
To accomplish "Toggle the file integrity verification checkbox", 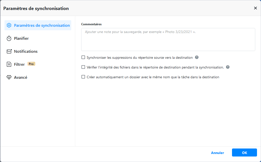I will pos(83,67).
